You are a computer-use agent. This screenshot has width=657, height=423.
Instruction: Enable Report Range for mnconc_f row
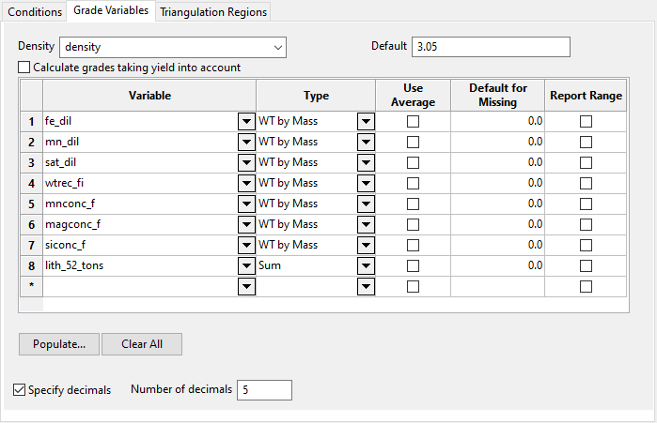click(586, 204)
